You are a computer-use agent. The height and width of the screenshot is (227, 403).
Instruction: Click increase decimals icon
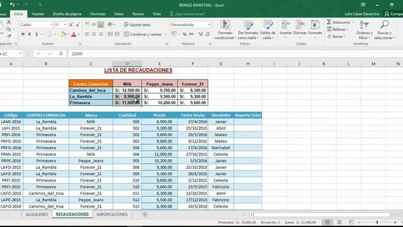(x=200, y=34)
